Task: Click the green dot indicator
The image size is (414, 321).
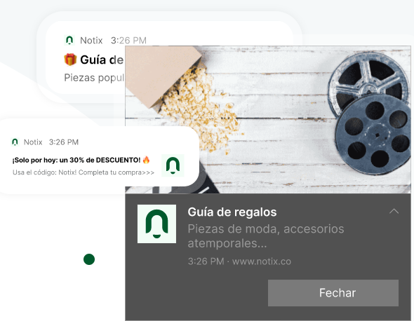Action: (x=89, y=259)
